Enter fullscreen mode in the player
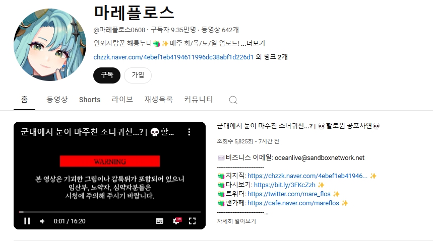 (192, 221)
